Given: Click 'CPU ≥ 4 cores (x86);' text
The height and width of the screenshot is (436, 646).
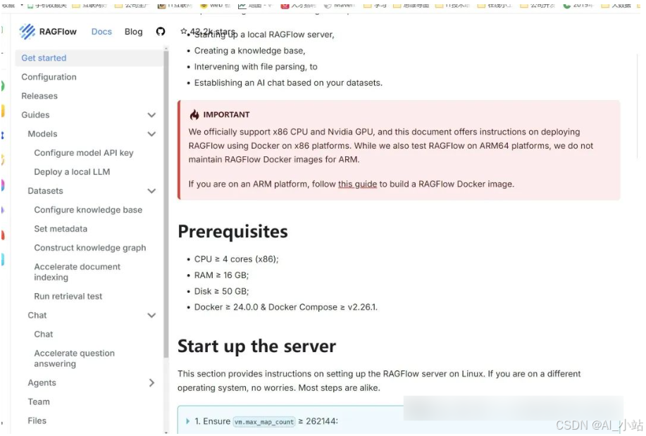Looking at the screenshot, I should pyautogui.click(x=237, y=259).
